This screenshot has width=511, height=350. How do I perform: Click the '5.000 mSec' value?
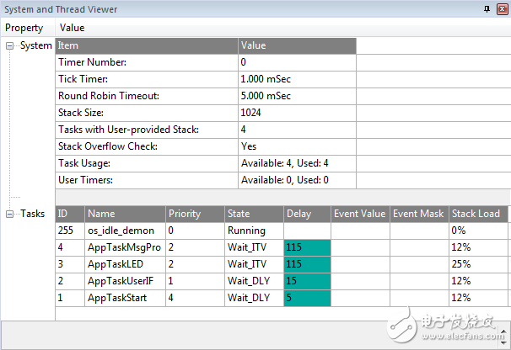pyautogui.click(x=266, y=96)
